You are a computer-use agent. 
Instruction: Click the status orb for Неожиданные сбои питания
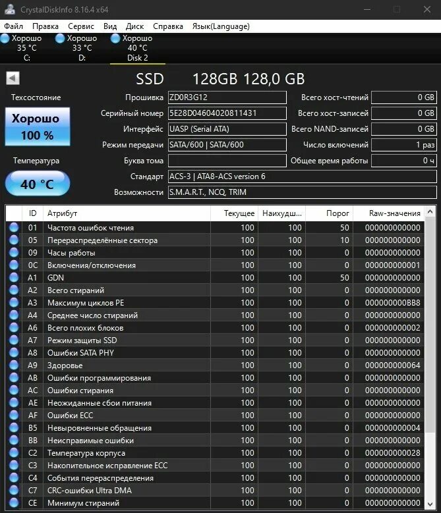[14, 402]
